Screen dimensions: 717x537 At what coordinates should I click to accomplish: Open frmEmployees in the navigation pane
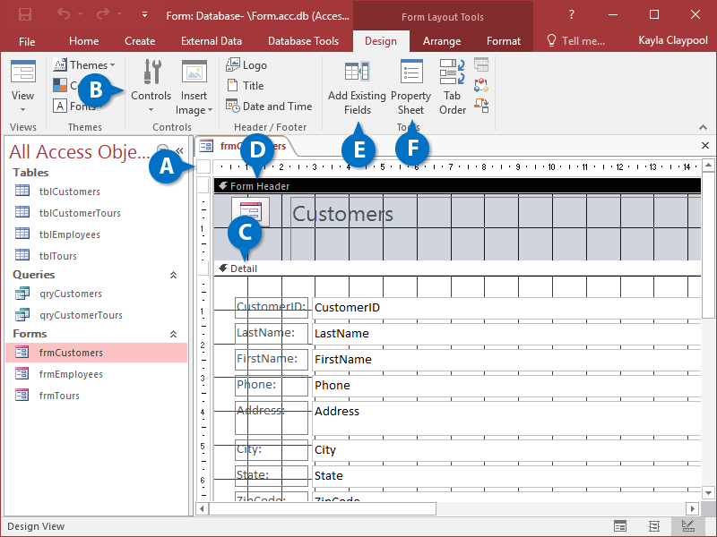pos(71,374)
